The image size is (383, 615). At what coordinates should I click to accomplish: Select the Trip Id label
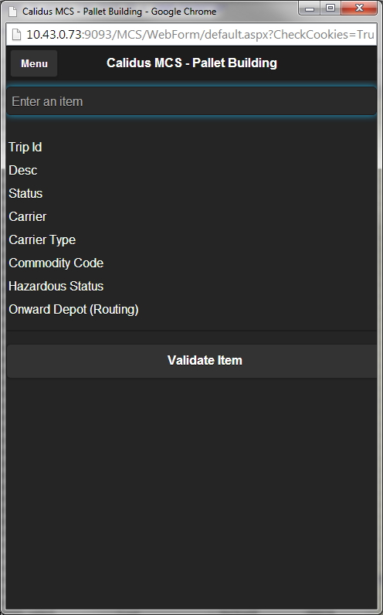click(25, 147)
